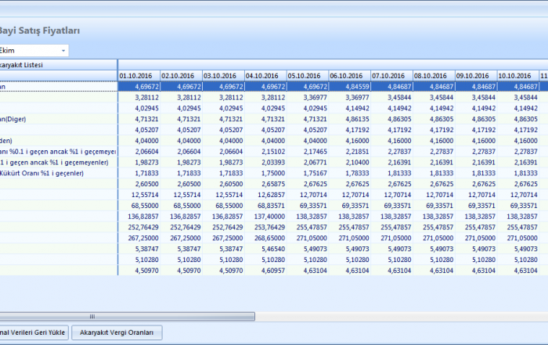
Task: Select the highlighted 4,84559 cell under 06.10.2016
Action: pos(349,87)
